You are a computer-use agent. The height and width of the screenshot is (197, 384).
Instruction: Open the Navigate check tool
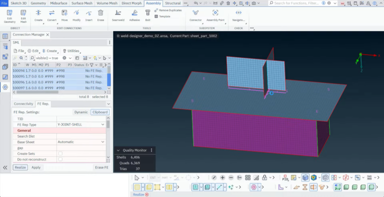[x=238, y=16]
